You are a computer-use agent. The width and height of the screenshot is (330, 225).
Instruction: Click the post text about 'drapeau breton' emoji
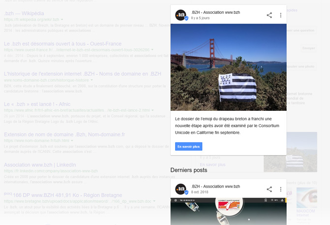[227, 126]
